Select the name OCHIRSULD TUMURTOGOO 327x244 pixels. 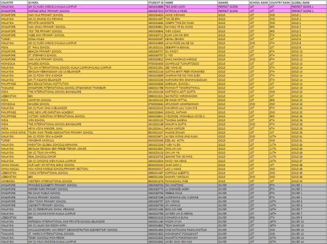click(191, 63)
